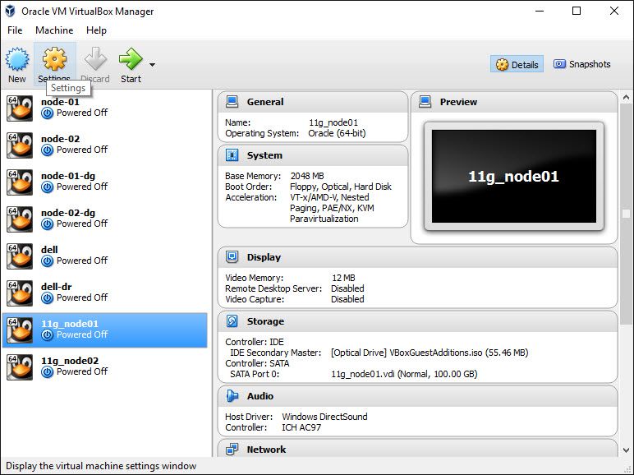Viewport: 634px width, 475px height.
Task: Select the dell-dr virtual machine
Action: [x=105, y=293]
